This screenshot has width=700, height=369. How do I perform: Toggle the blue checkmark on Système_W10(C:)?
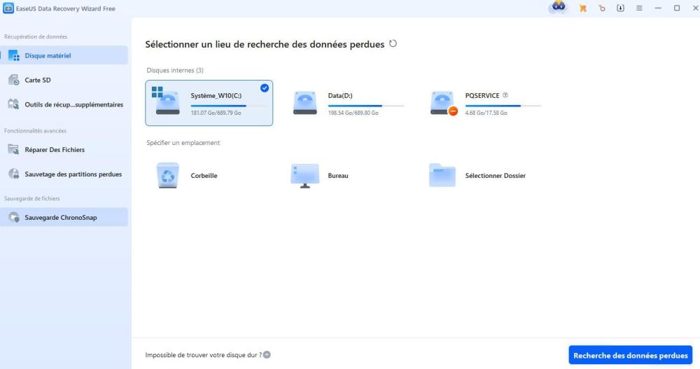click(265, 88)
